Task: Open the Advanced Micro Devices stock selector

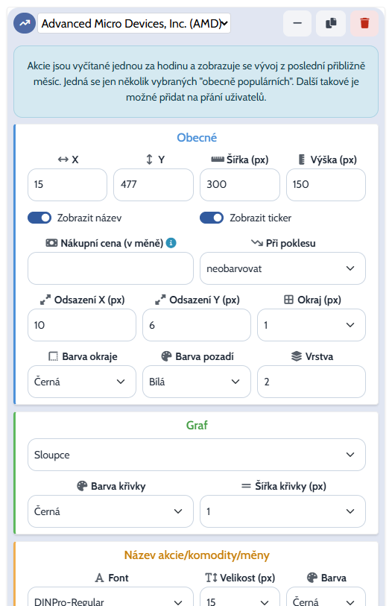Action: click(134, 23)
